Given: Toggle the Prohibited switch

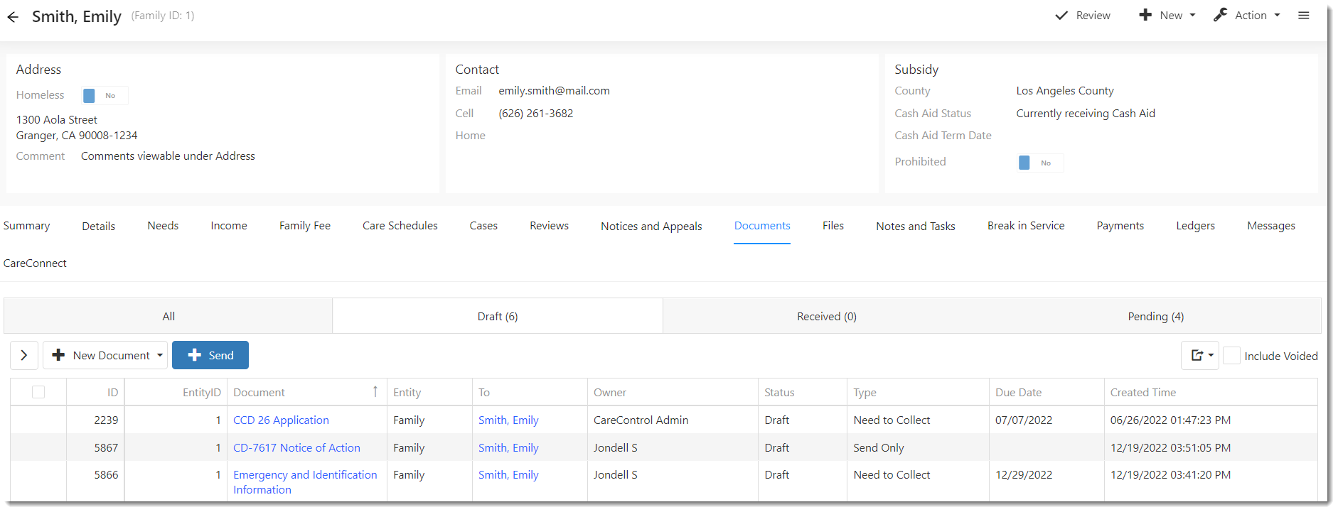Looking at the screenshot, I should tap(1040, 163).
